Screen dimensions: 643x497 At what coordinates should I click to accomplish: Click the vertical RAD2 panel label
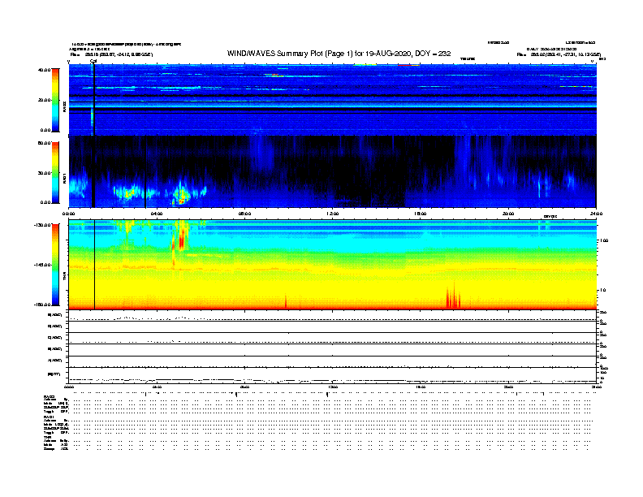click(64, 106)
